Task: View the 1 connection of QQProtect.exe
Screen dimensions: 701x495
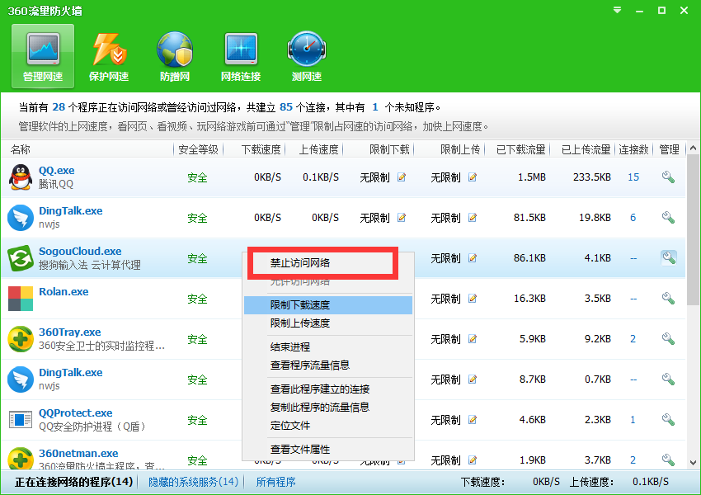Action: pyautogui.click(x=633, y=419)
